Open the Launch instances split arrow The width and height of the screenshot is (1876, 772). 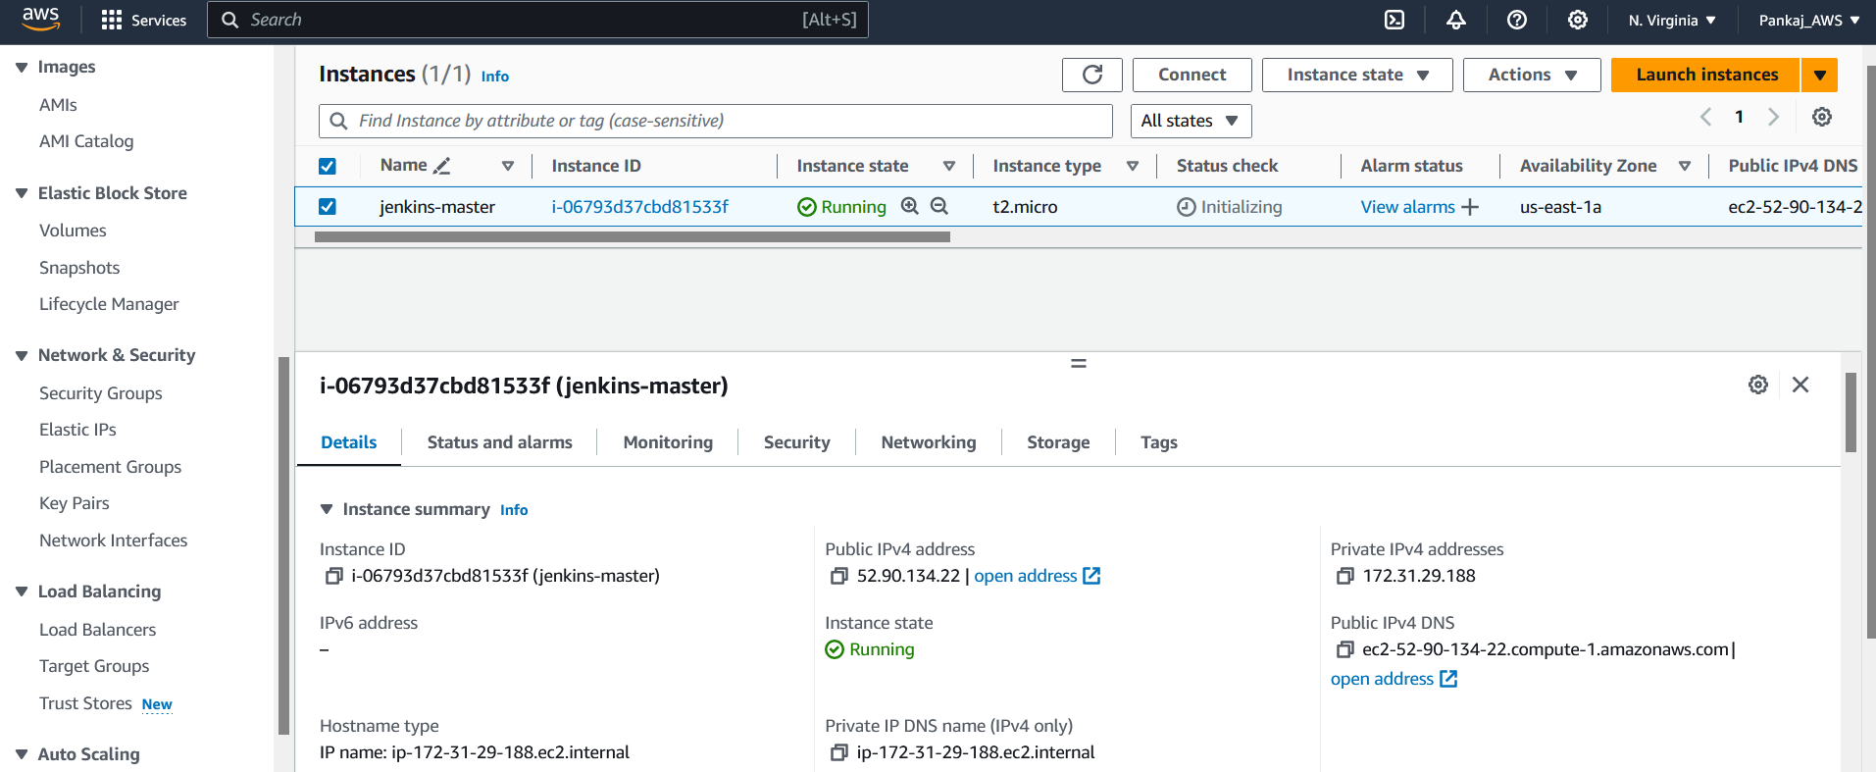tap(1819, 75)
